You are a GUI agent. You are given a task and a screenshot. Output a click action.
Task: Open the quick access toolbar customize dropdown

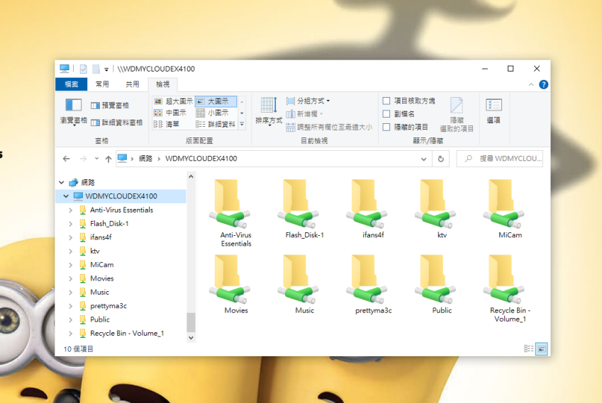(106, 69)
